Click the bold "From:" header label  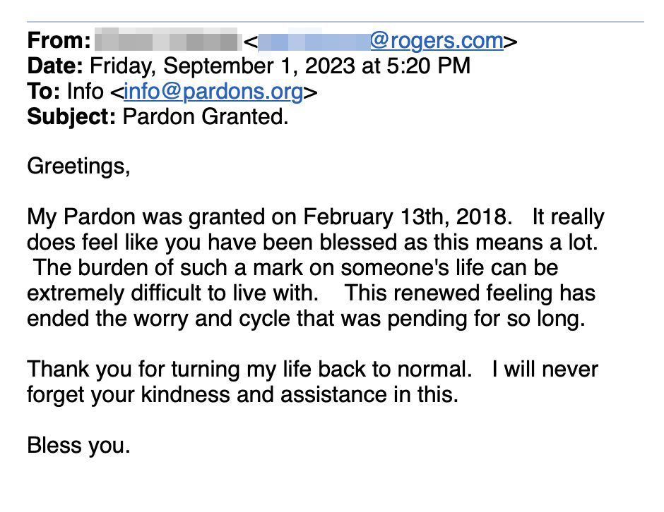point(59,41)
